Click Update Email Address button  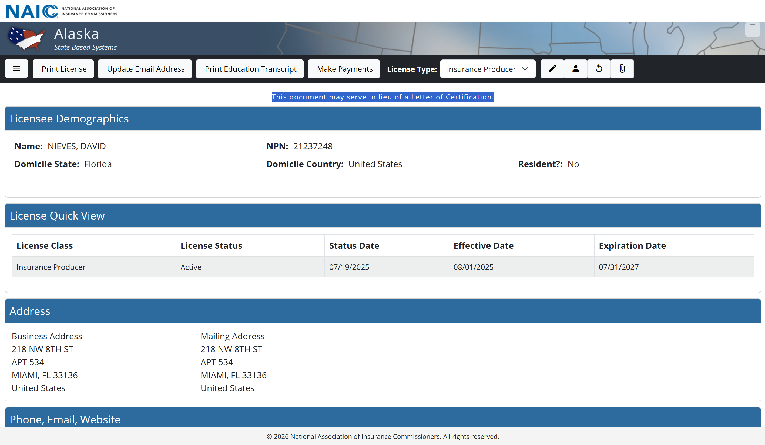145,69
